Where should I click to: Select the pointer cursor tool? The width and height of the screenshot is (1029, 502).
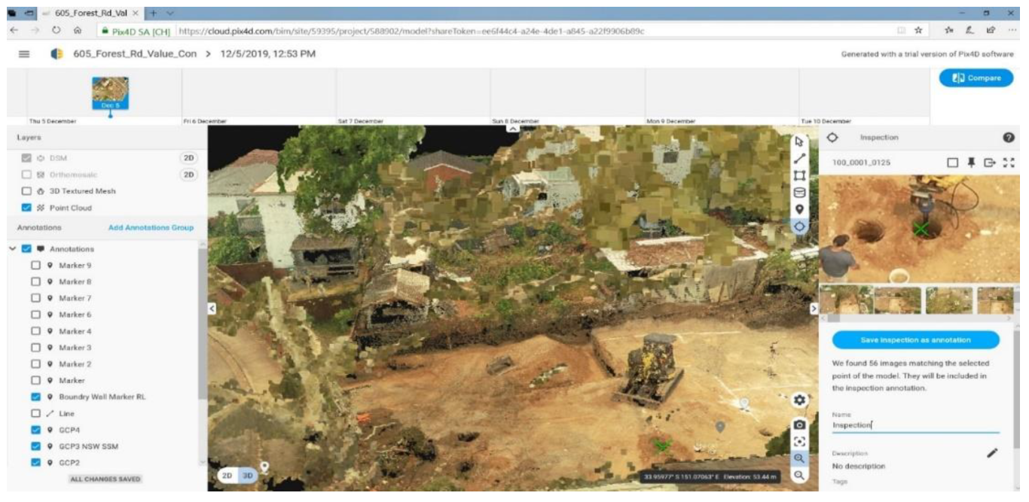pyautogui.click(x=799, y=141)
